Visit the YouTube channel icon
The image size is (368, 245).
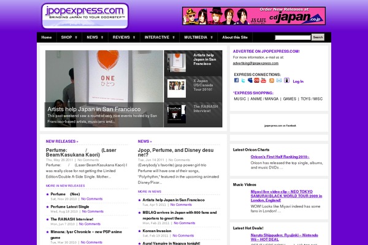point(263,80)
